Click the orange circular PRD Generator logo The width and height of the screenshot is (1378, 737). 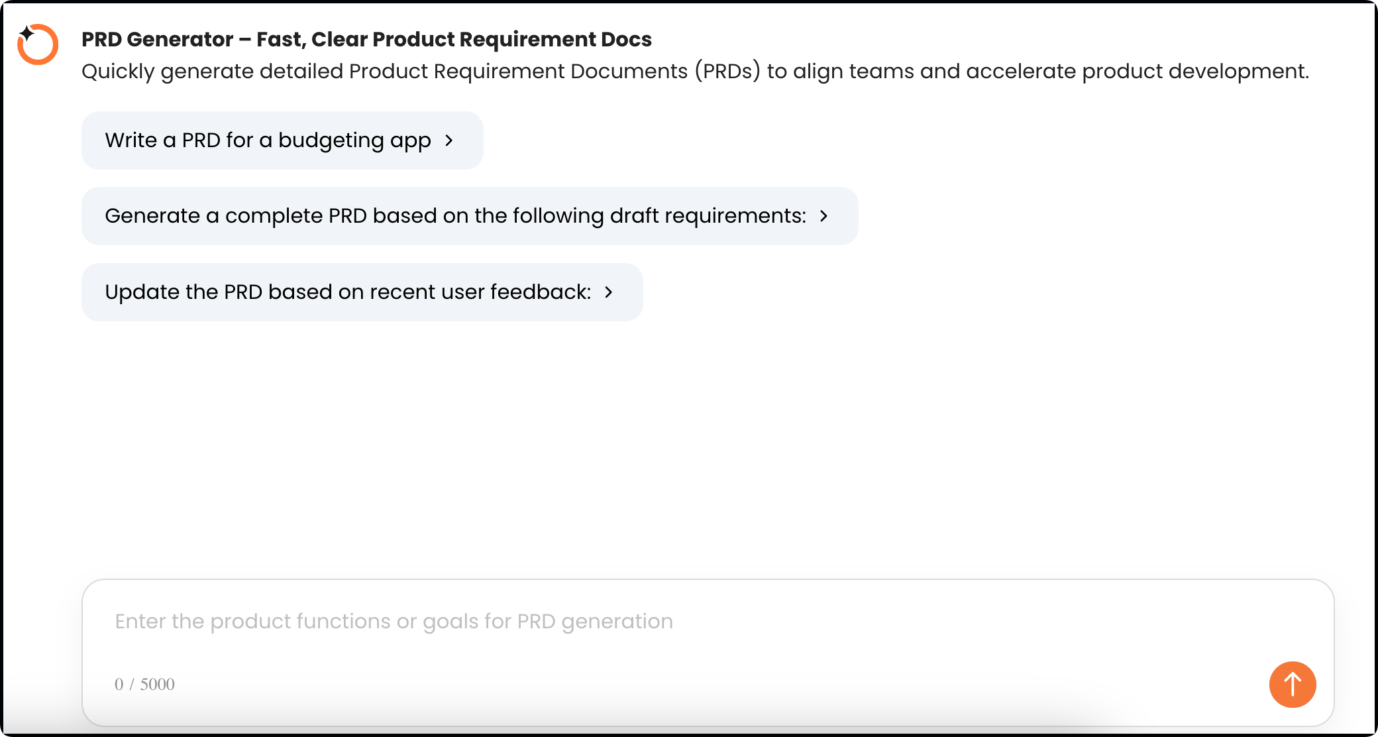(x=38, y=44)
